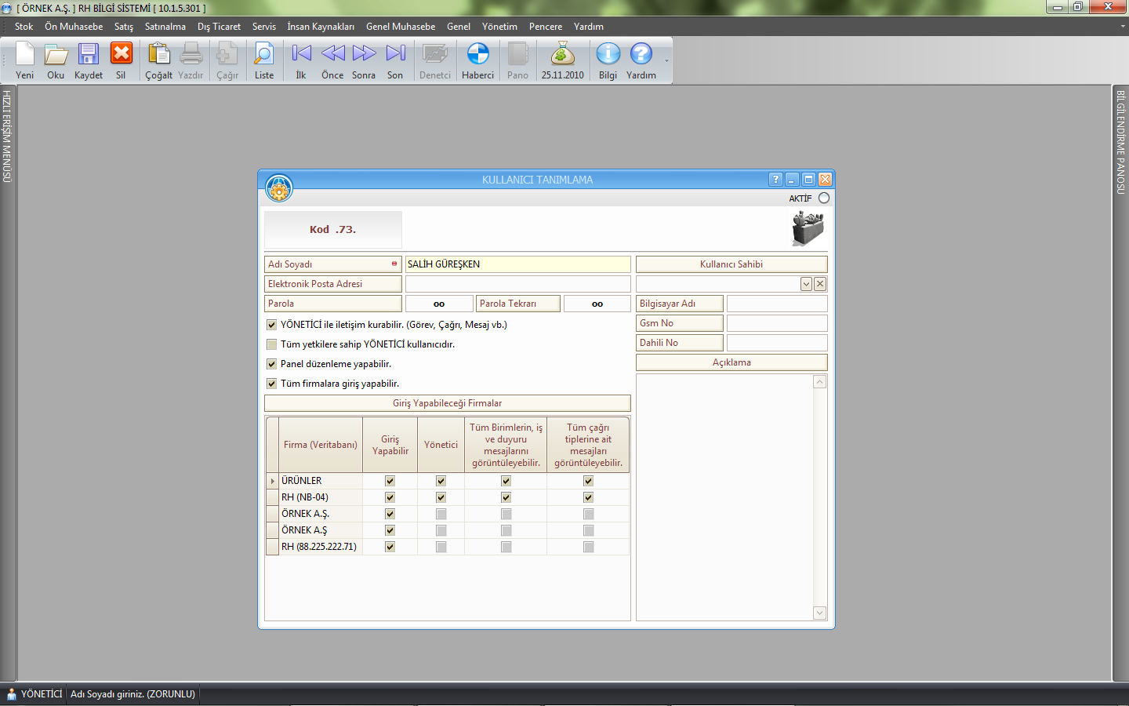This screenshot has width=1129, height=706.
Task: Click the Kaydet save icon
Action: point(88,55)
